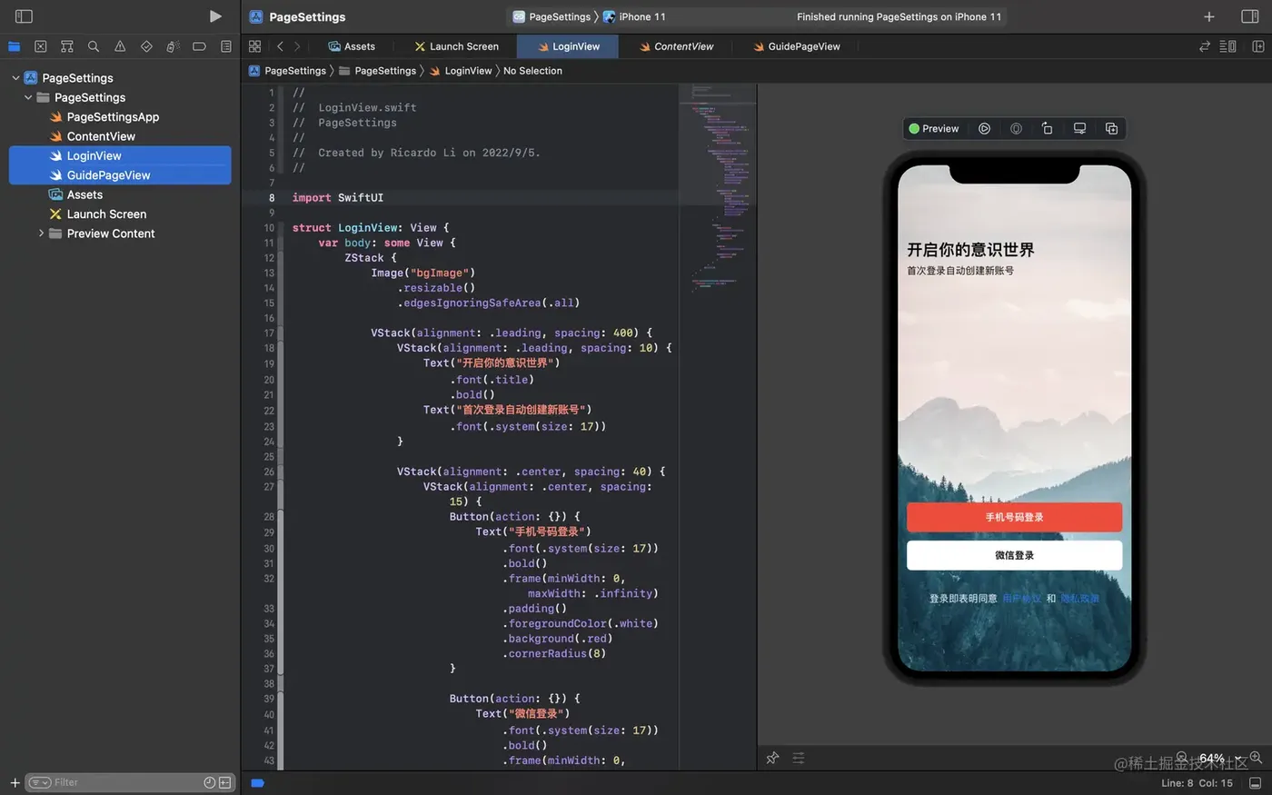
Task: Open the Breakpoint navigator
Action: point(199,46)
